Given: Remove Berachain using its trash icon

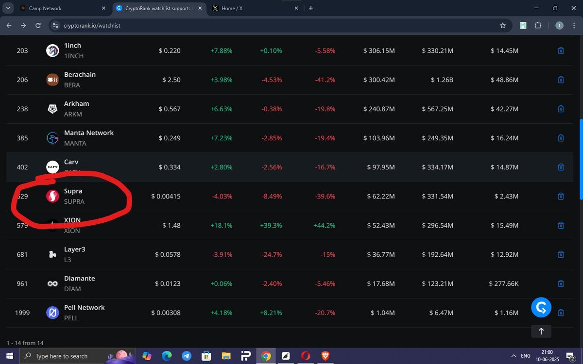Looking at the screenshot, I should click(x=561, y=80).
